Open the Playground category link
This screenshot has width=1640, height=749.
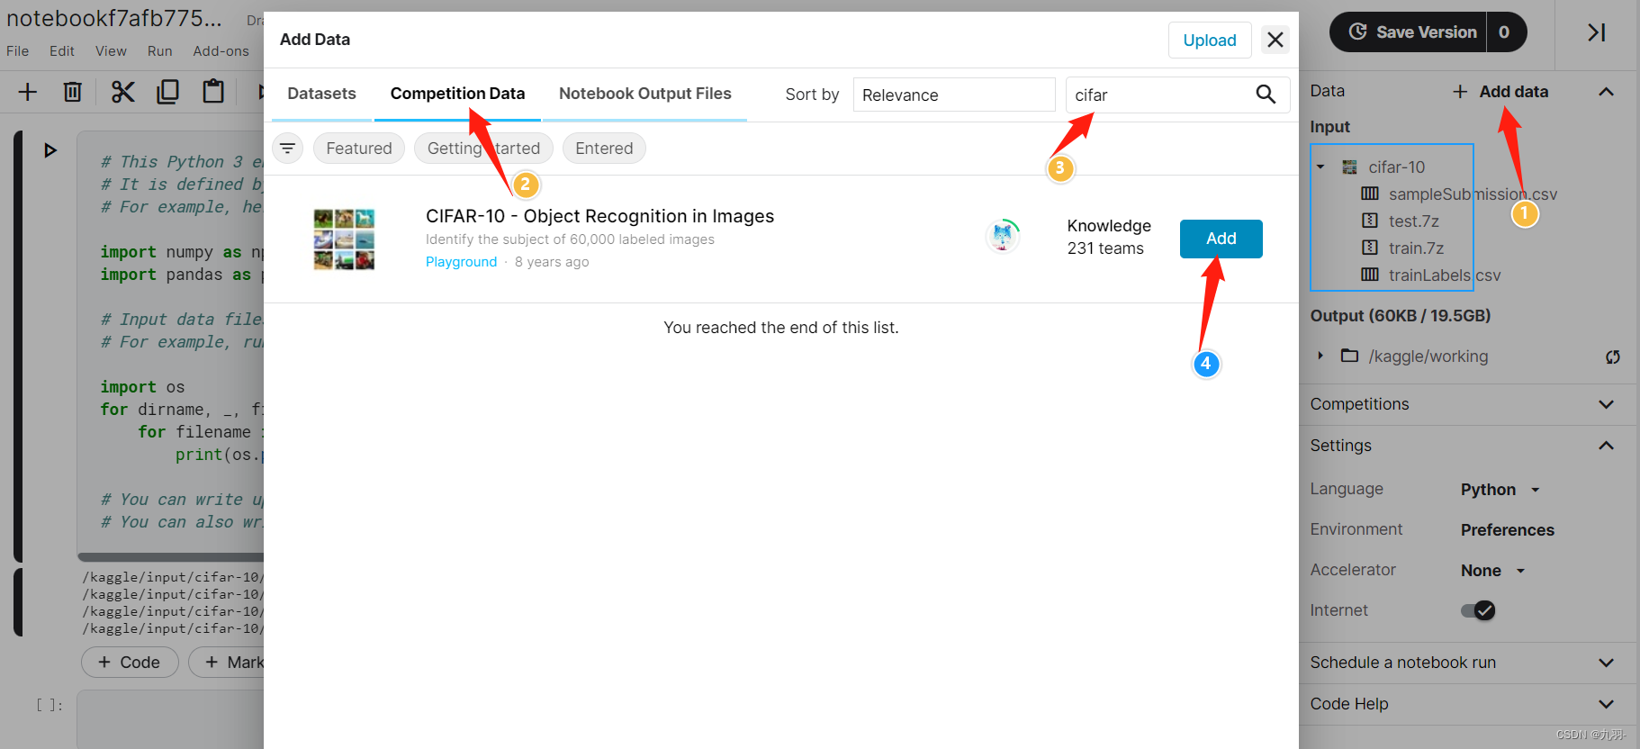[x=461, y=262]
